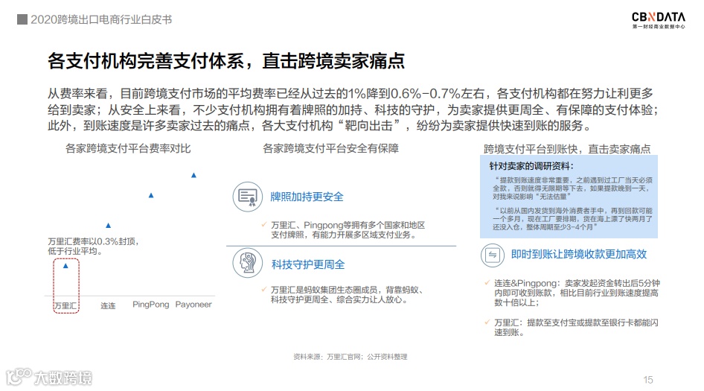Click bullet text 万里汇、Pingpong等拥有多个国家和地区

coord(348,229)
